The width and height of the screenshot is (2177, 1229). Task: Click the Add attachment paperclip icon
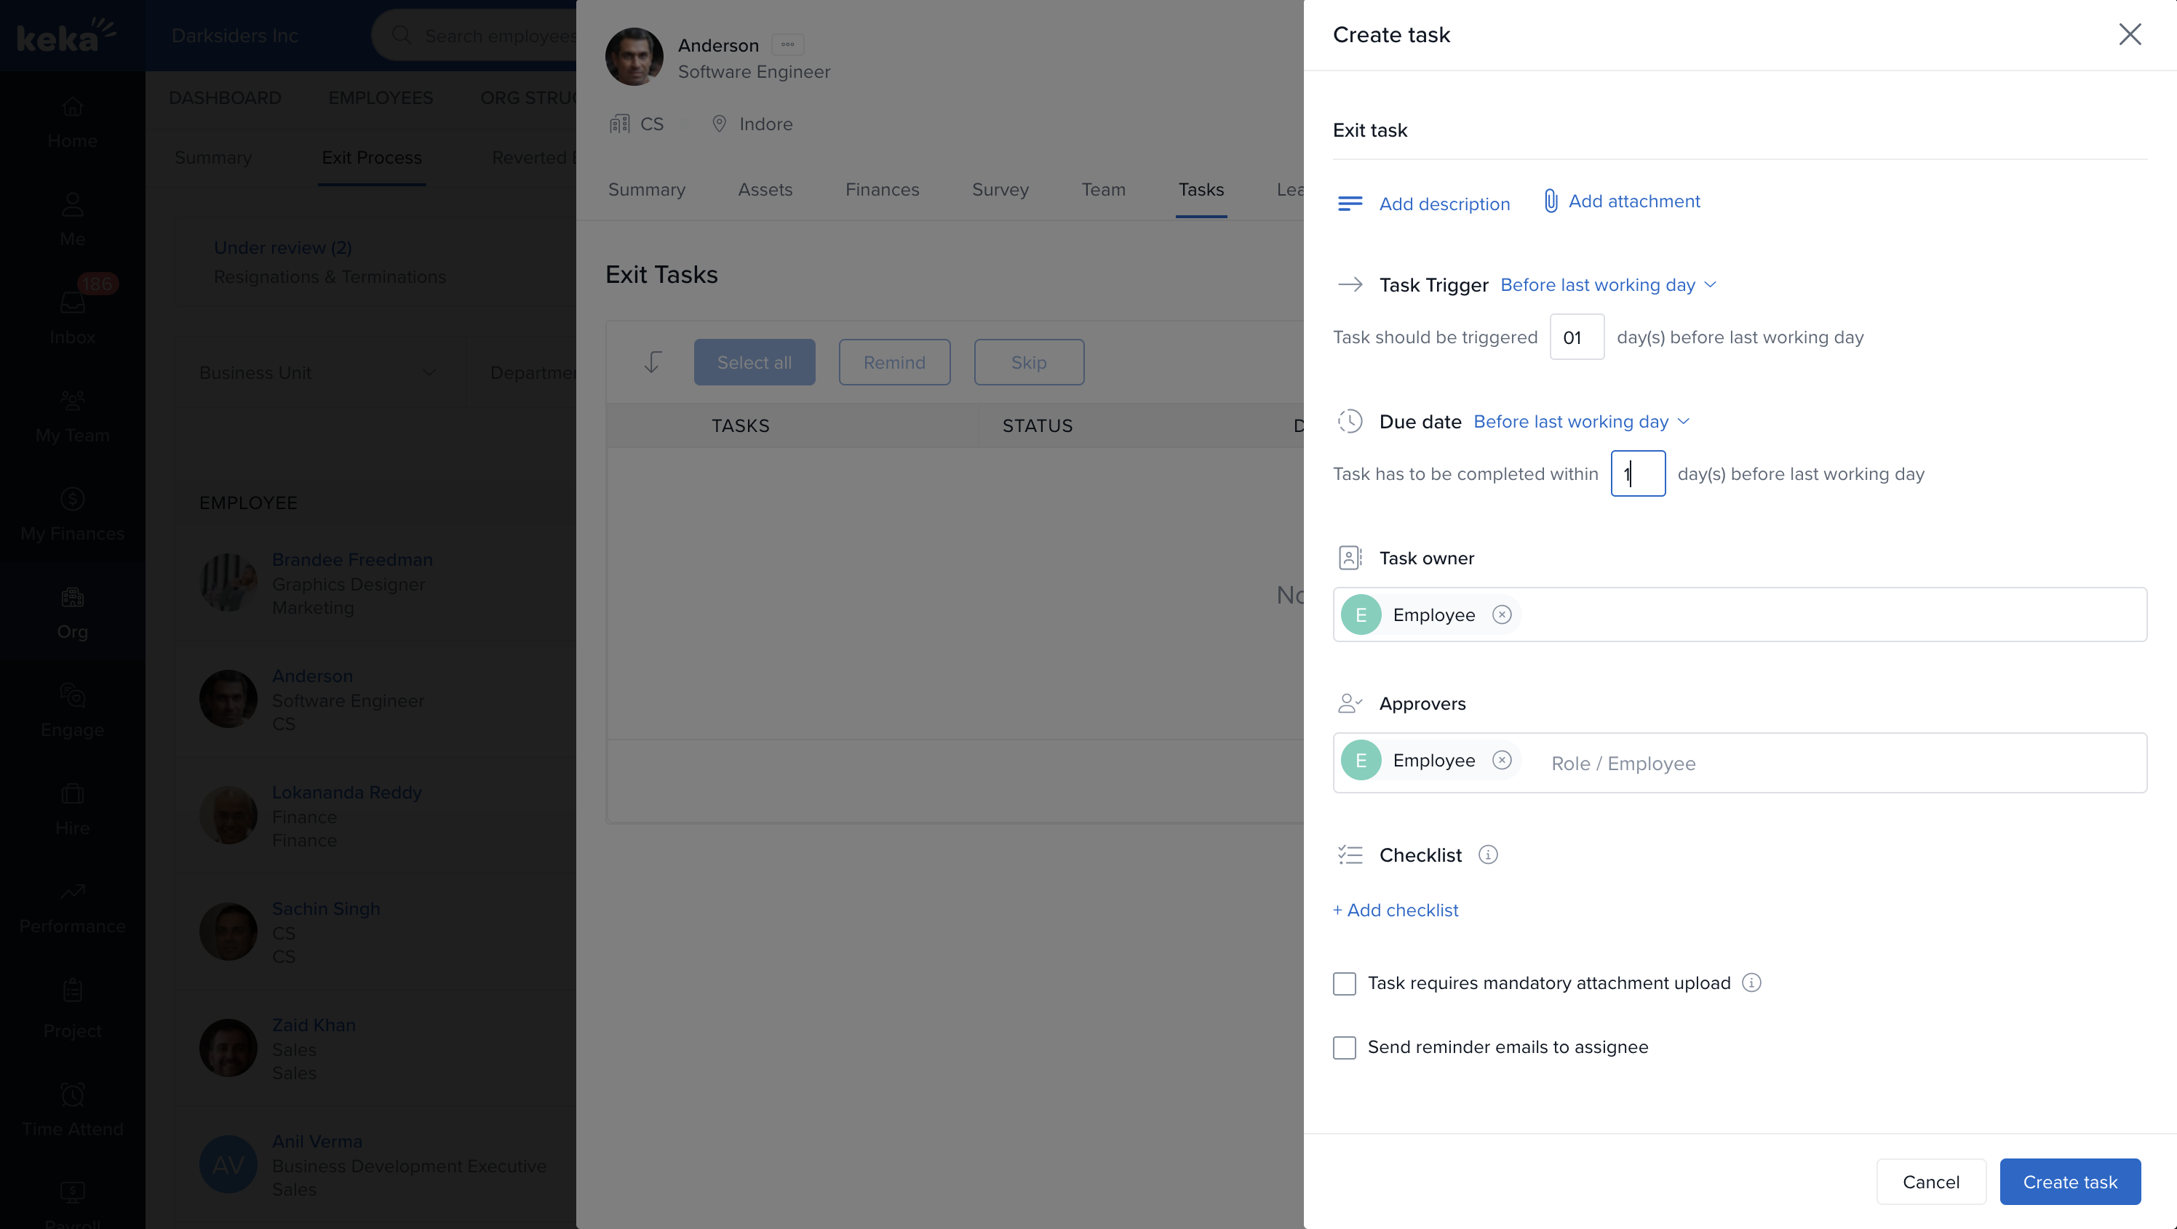pyautogui.click(x=1550, y=201)
